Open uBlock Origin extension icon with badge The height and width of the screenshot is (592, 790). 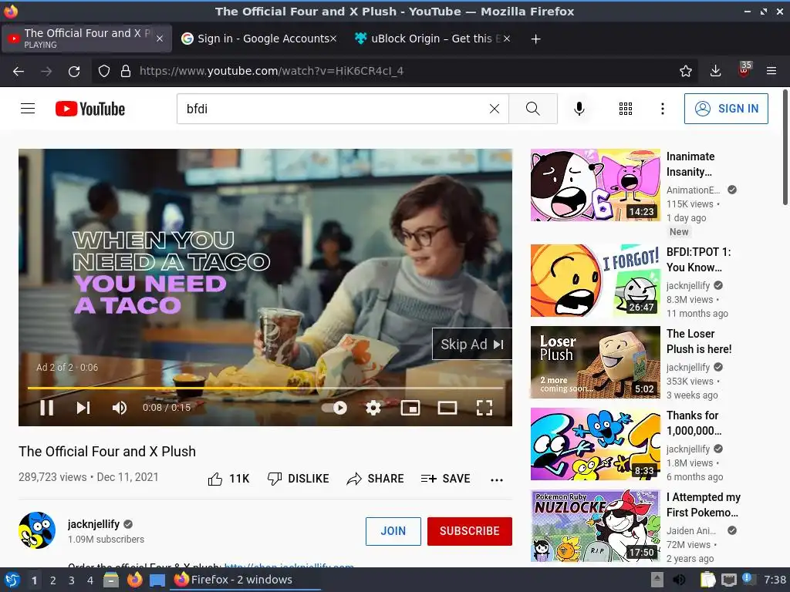[x=744, y=69]
